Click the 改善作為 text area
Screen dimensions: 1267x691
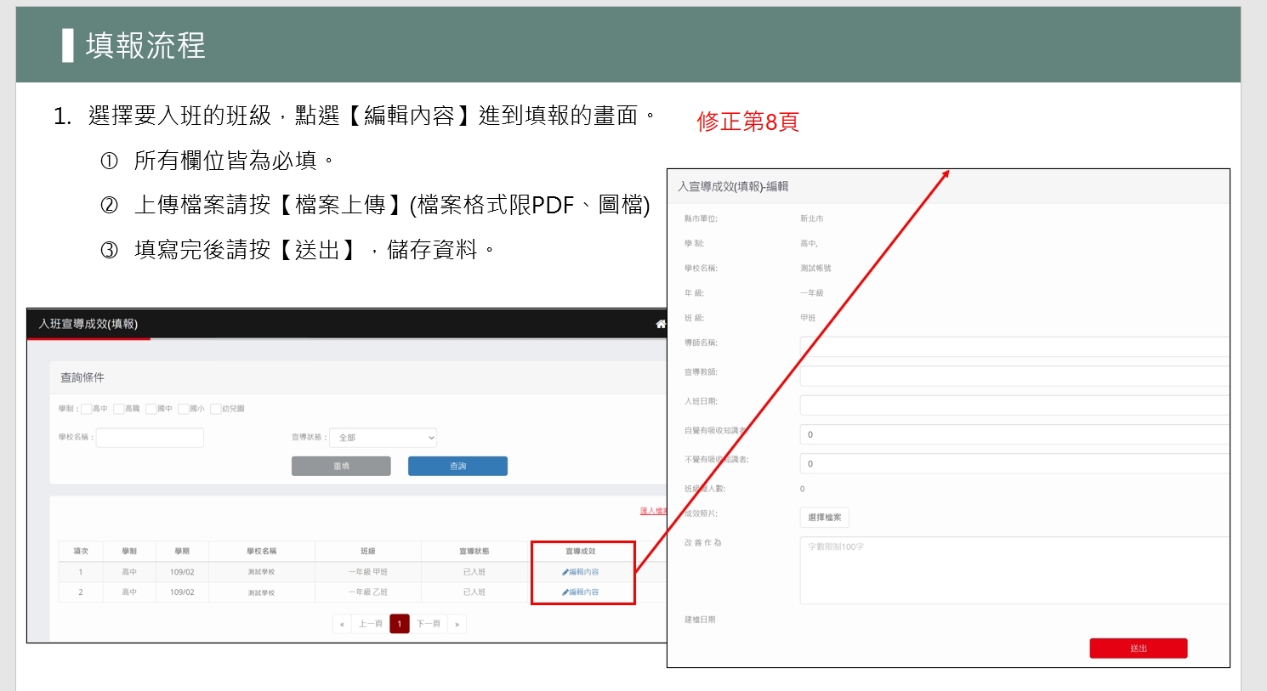[1014, 570]
